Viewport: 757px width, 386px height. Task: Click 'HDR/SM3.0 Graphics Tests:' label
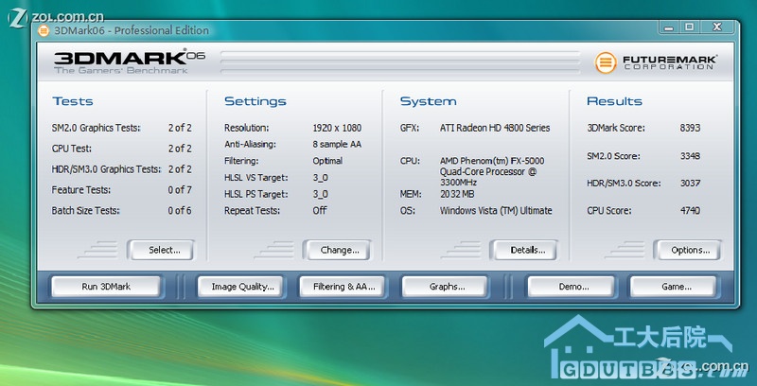(x=106, y=169)
